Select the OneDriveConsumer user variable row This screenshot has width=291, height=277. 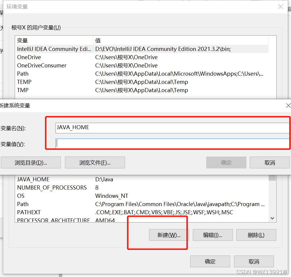142,65
